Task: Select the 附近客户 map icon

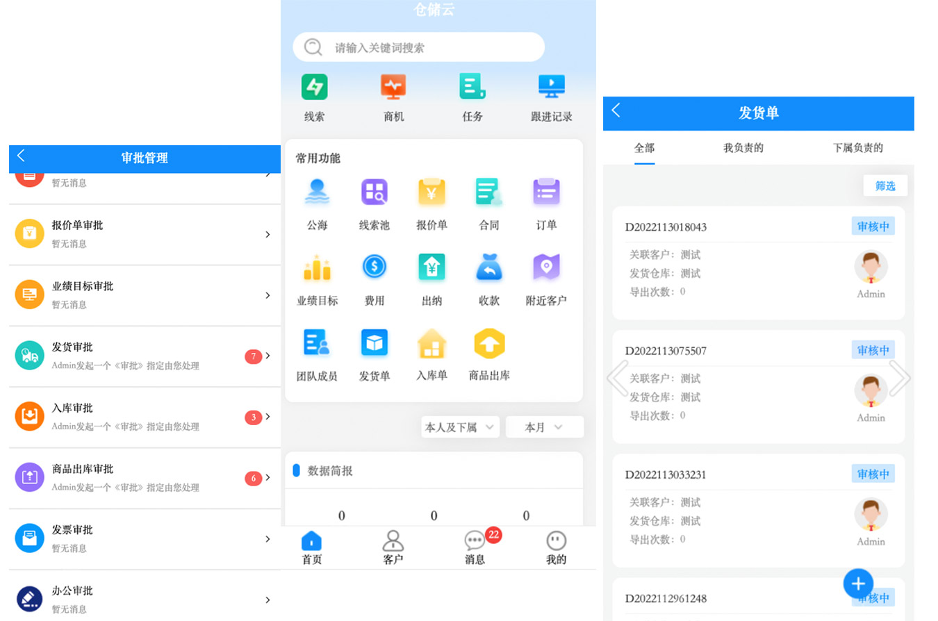Action: coord(546,267)
